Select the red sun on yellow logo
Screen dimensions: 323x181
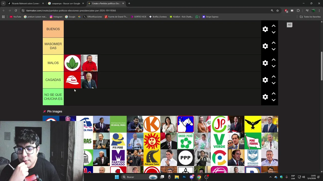click(152, 141)
